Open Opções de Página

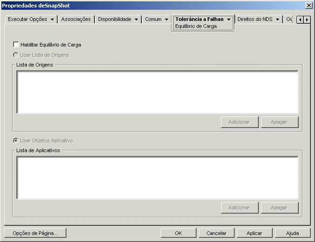(35, 233)
